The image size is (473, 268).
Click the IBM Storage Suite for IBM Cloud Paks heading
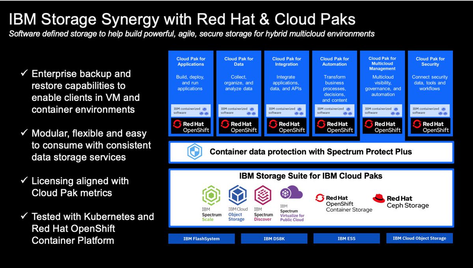(311, 176)
